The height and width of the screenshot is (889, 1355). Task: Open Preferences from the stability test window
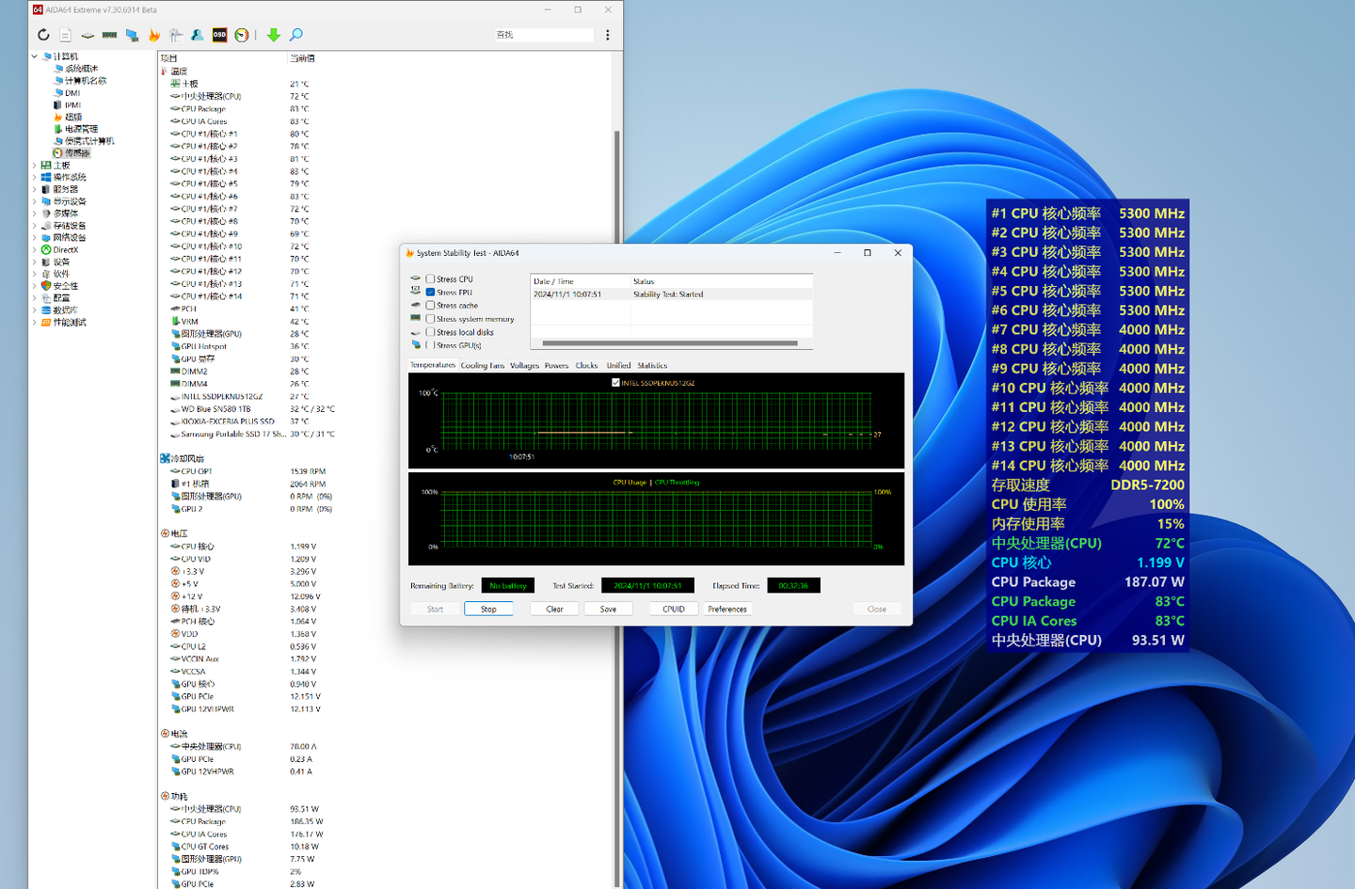click(x=726, y=609)
